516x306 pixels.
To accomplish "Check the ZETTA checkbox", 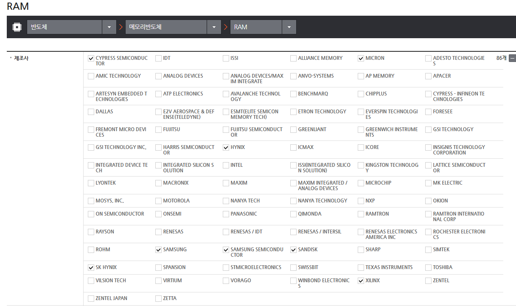I will pos(158,298).
